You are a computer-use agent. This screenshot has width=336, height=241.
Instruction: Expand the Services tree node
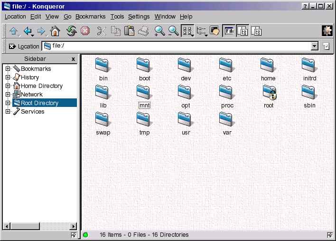coord(8,112)
